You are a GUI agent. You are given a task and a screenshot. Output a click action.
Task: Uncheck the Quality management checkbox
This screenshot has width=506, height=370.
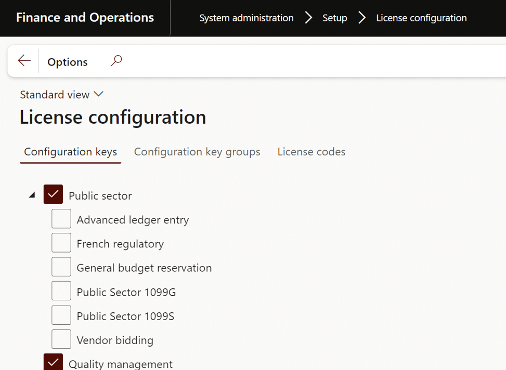[x=53, y=362]
